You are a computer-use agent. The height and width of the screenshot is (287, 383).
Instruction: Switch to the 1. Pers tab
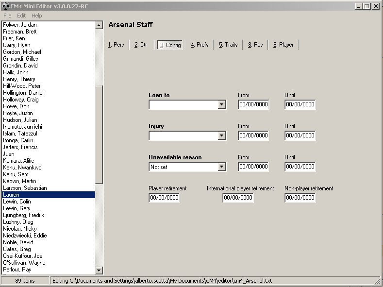coord(116,45)
